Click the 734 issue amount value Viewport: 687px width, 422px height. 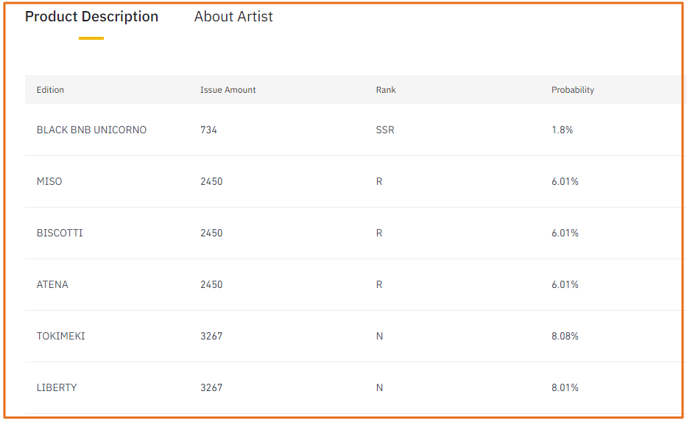tap(208, 130)
